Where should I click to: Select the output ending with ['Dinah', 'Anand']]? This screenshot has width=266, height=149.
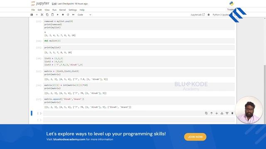[88, 107]
